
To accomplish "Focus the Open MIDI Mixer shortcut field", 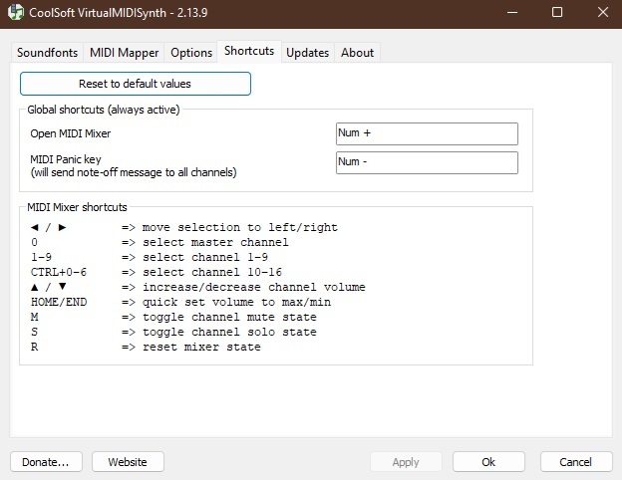I will click(427, 133).
